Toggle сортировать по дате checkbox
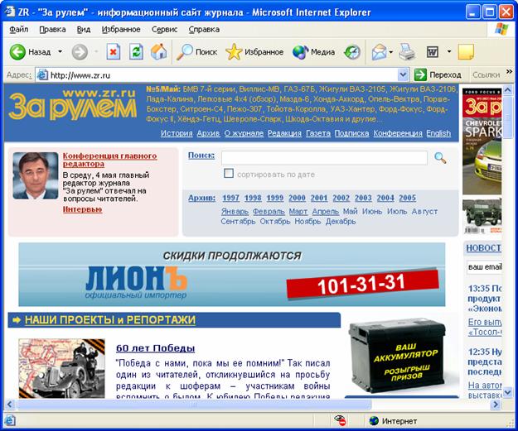This screenshot has width=518, height=431. click(x=229, y=173)
